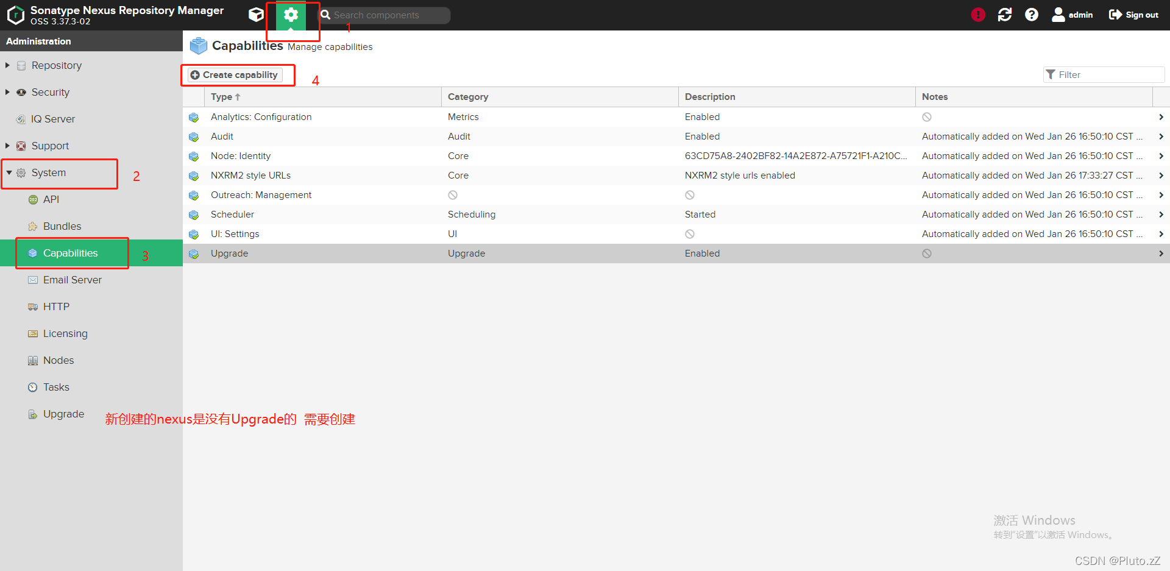Open the Scheduler capability row
Image resolution: width=1170 pixels, height=571 pixels.
[676, 215]
